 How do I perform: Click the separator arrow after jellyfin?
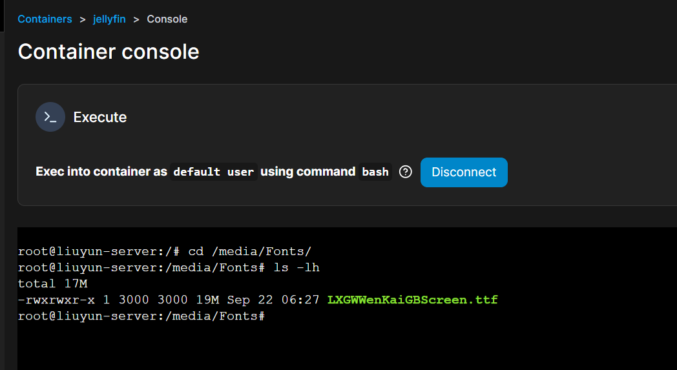136,19
